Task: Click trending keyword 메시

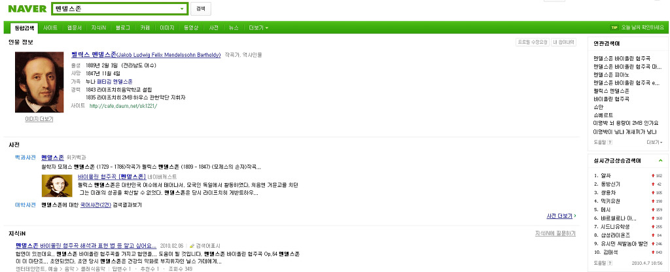Action: coord(606,210)
